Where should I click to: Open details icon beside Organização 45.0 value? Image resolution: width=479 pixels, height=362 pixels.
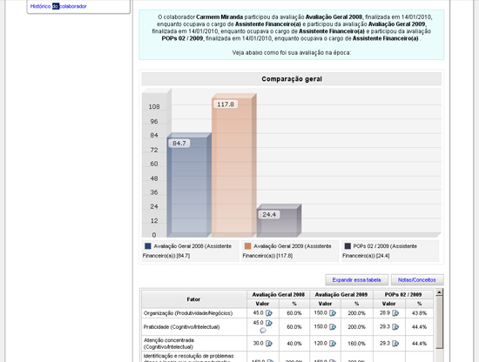coord(269,313)
